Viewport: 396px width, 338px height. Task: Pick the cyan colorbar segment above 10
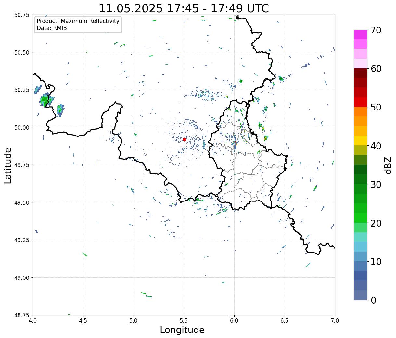(361, 247)
